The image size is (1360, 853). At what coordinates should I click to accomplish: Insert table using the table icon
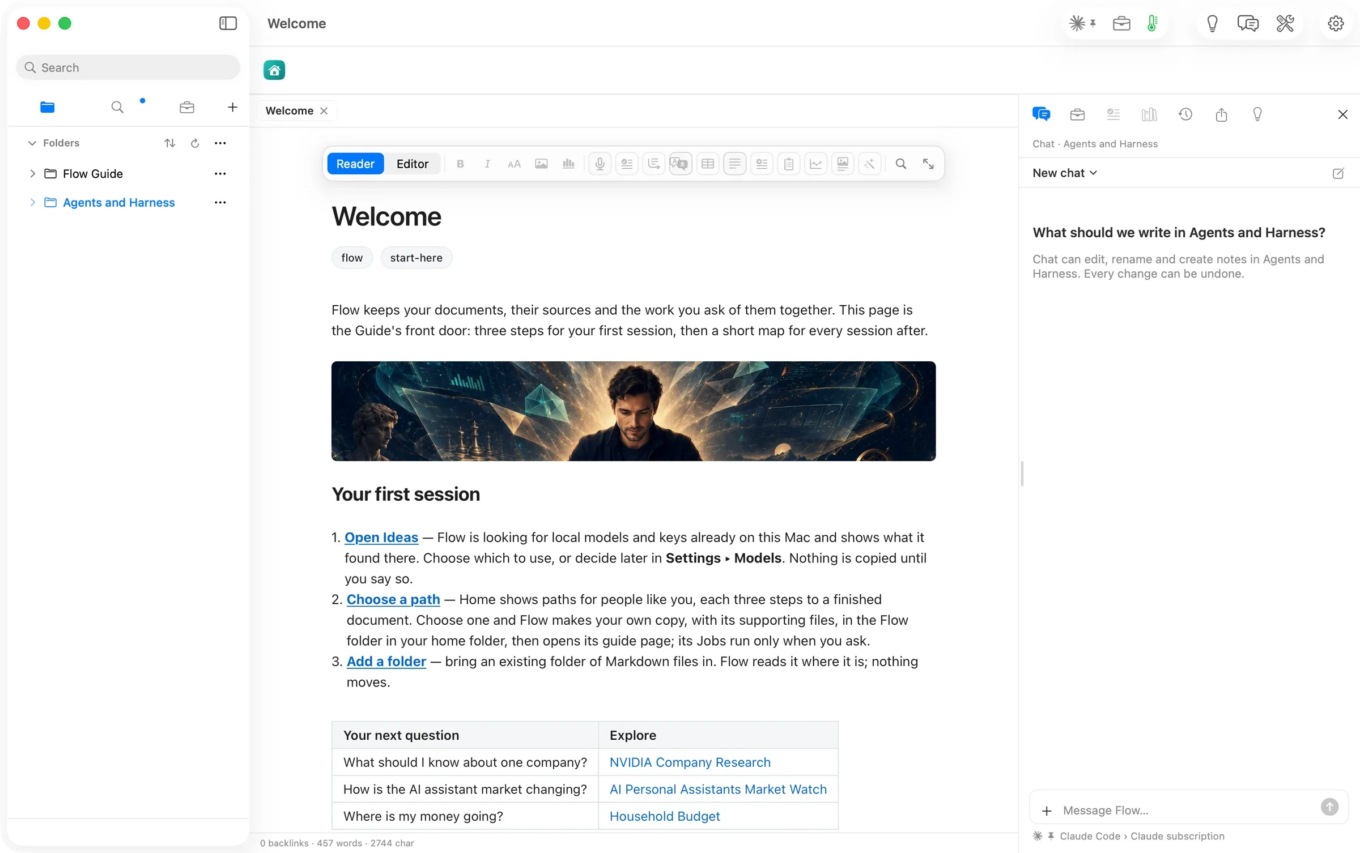pos(707,164)
